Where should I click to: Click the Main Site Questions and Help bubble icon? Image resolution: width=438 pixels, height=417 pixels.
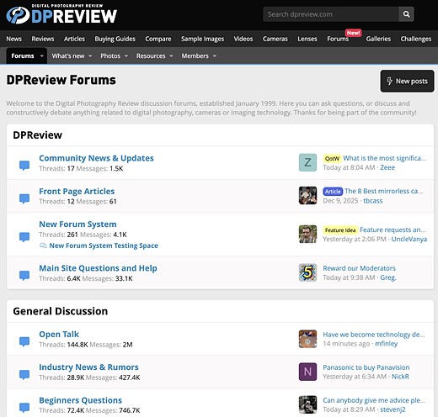tap(24, 275)
